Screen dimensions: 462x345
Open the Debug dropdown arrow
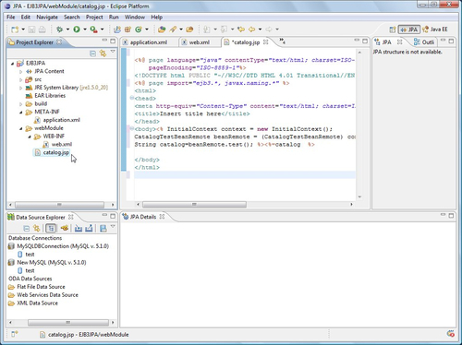(67, 30)
